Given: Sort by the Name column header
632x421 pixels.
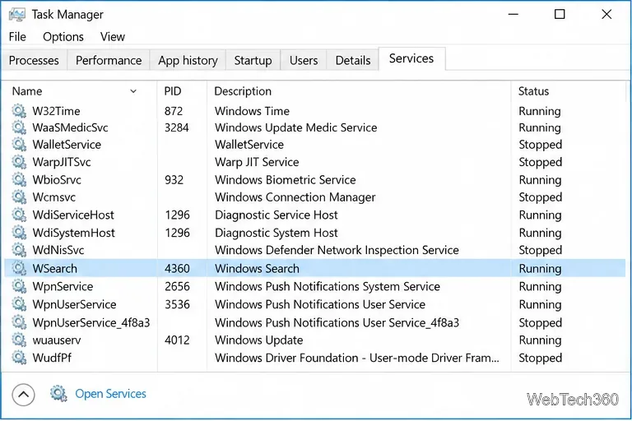Looking at the screenshot, I should pos(80,91).
